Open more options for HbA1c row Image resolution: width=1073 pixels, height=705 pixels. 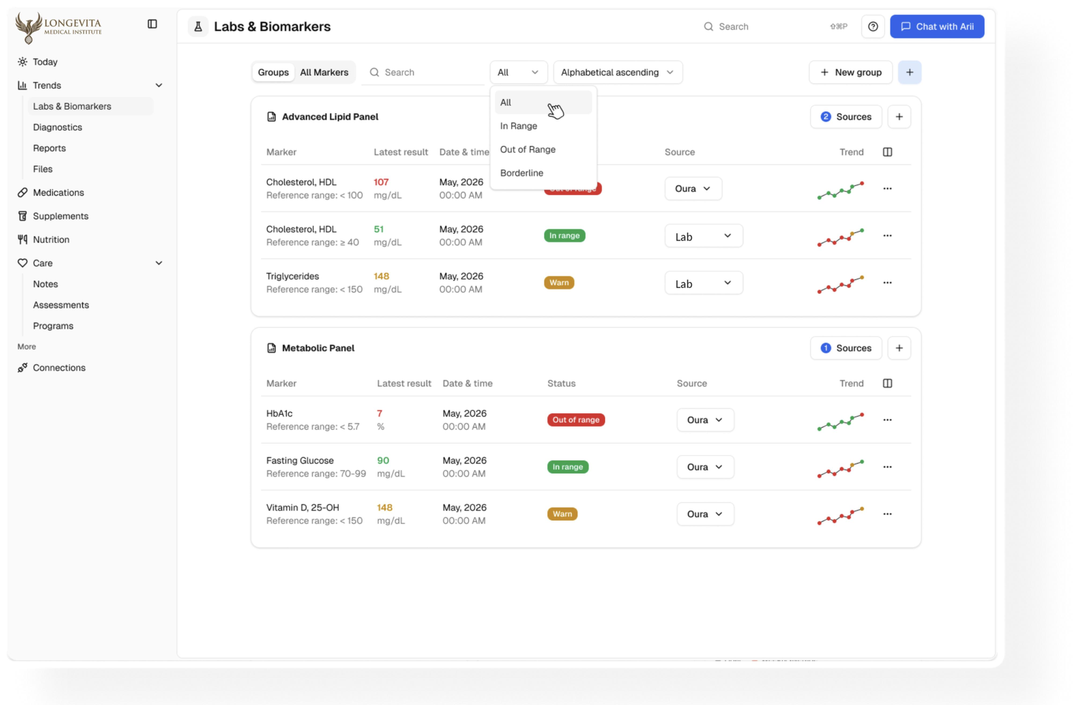(887, 420)
